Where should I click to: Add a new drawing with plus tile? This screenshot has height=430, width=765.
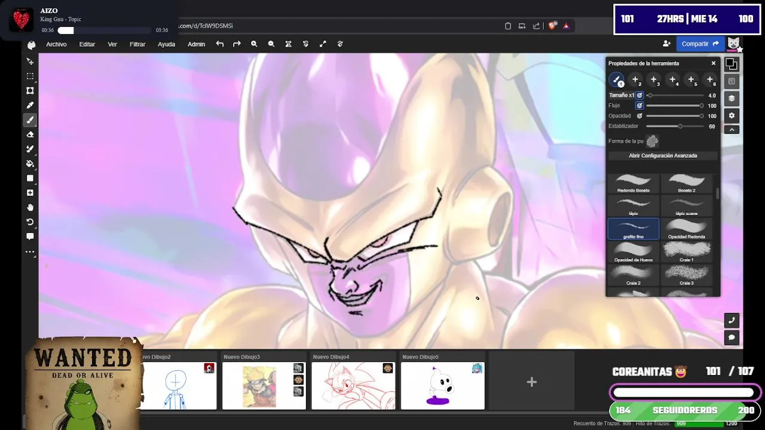(x=531, y=382)
